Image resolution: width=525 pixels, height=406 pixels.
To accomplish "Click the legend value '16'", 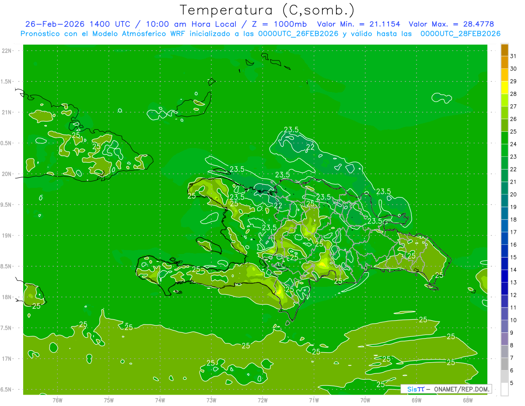I will pos(514,244).
